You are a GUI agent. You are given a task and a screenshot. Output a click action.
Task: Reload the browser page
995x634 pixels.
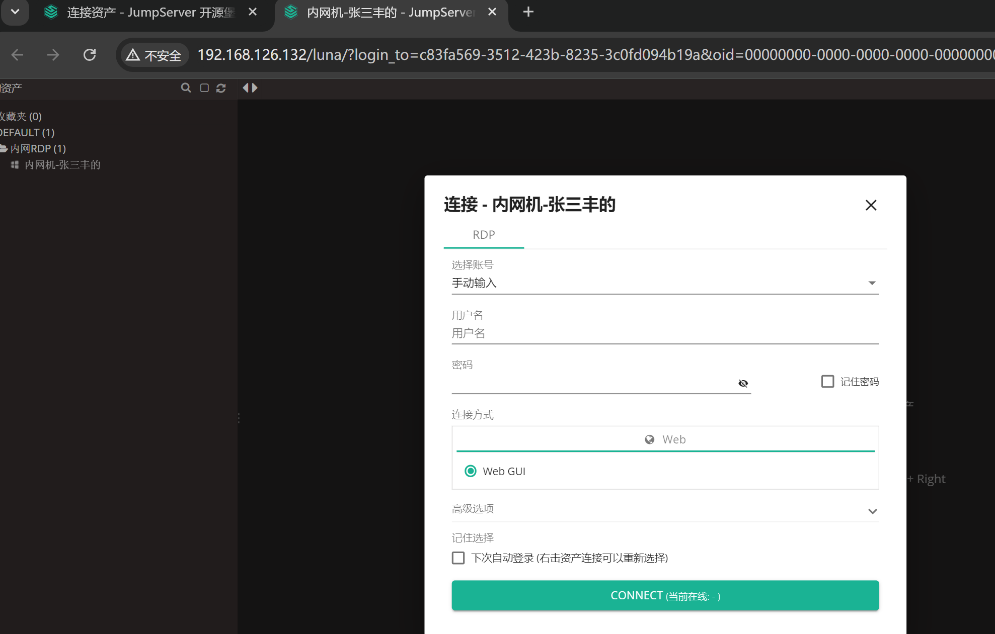click(x=90, y=55)
